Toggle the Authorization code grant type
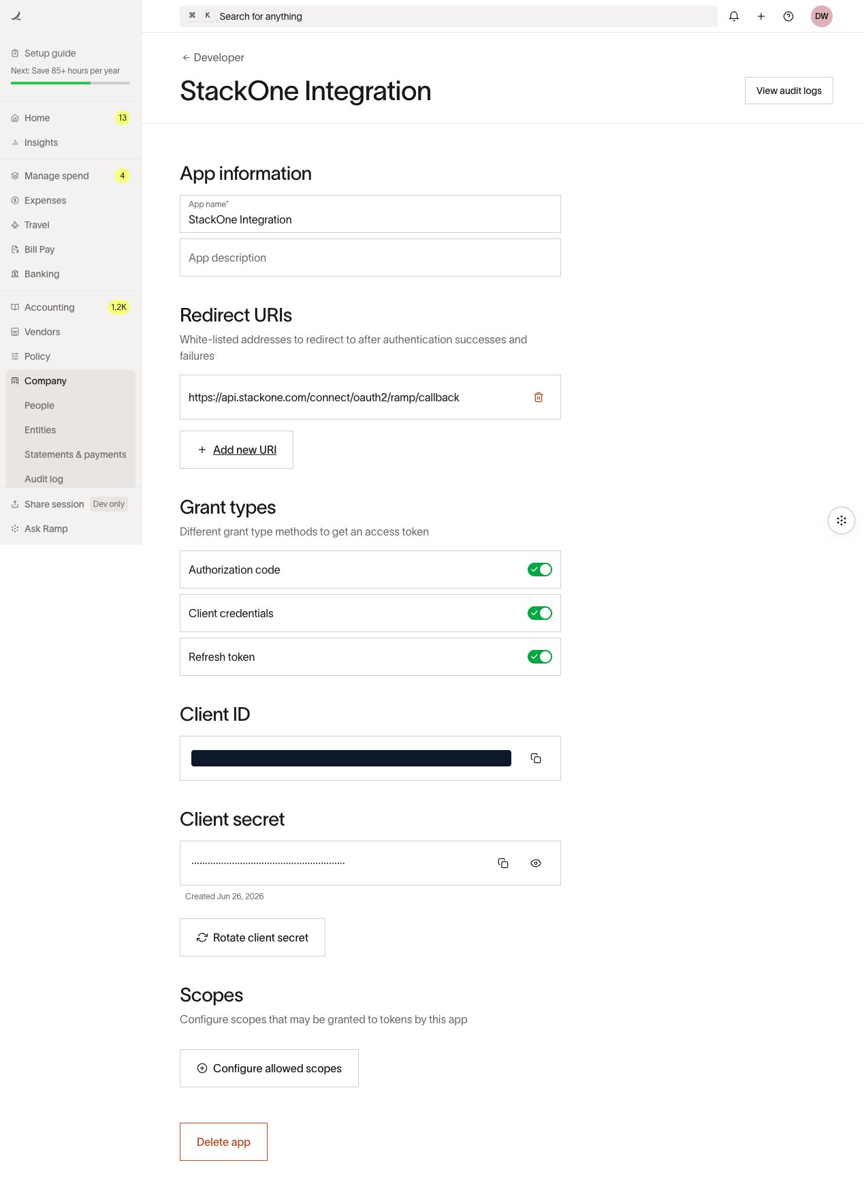The height and width of the screenshot is (1199, 864). click(x=540, y=570)
